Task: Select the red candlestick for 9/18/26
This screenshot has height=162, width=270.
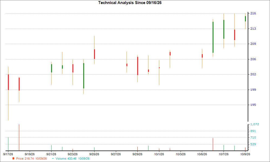Action: coord(19,84)
